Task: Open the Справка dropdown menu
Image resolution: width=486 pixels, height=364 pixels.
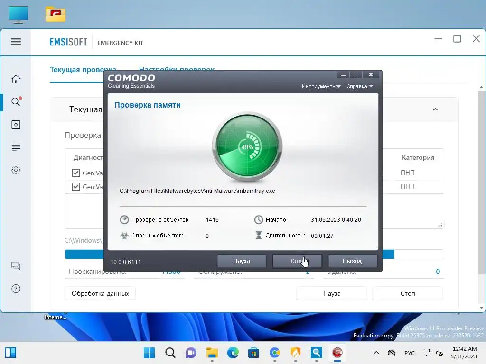Action: [x=360, y=86]
